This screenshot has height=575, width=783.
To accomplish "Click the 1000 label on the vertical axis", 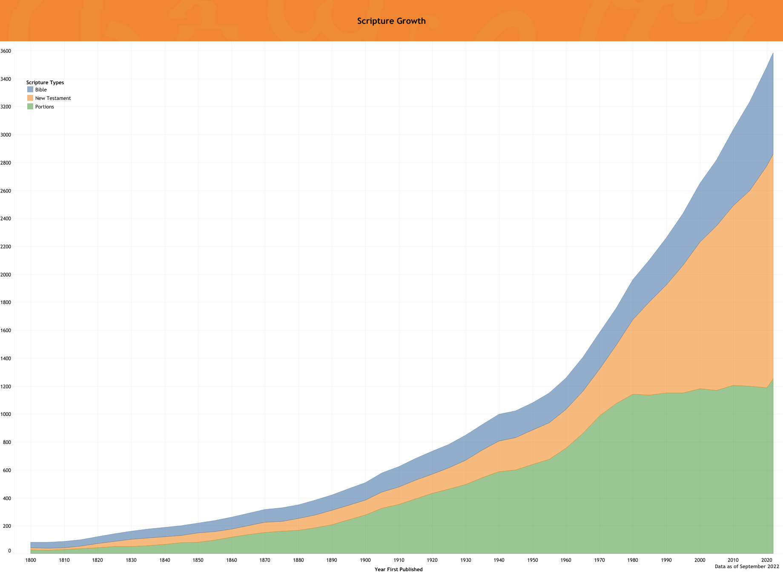I will (6, 414).
